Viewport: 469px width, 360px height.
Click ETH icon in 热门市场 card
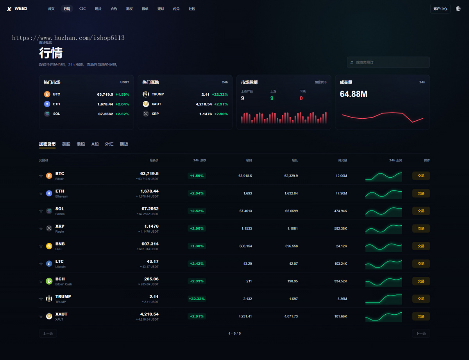pyautogui.click(x=47, y=104)
